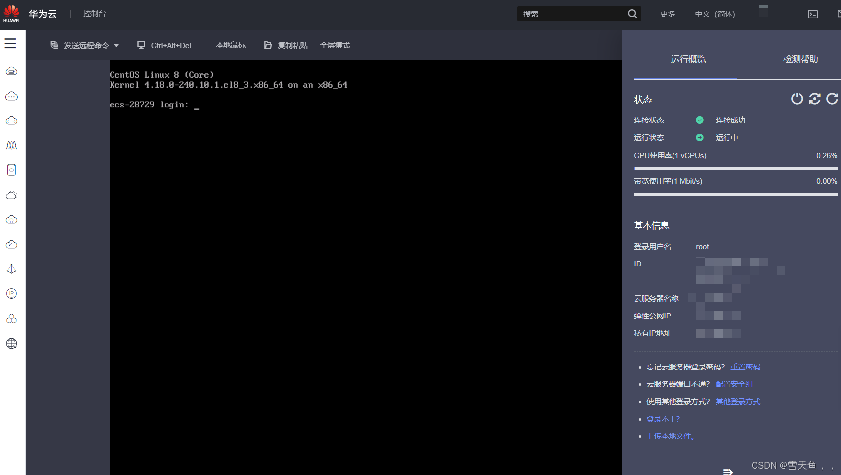Collapse the right panel using the arrow icon
The height and width of the screenshot is (475, 841).
tap(728, 471)
